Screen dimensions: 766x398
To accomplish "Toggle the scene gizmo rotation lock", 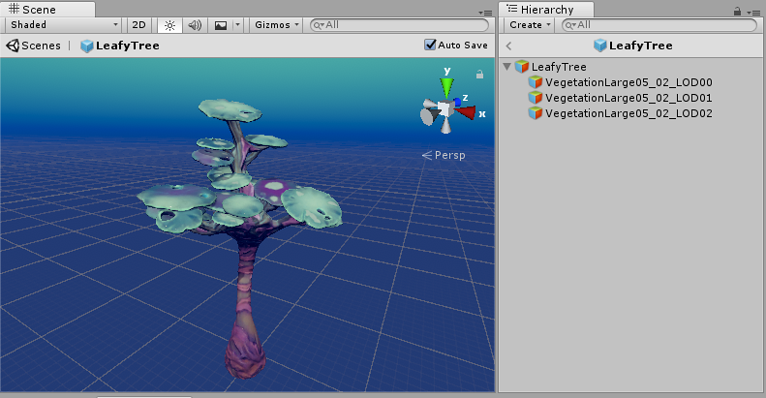I will [478, 74].
